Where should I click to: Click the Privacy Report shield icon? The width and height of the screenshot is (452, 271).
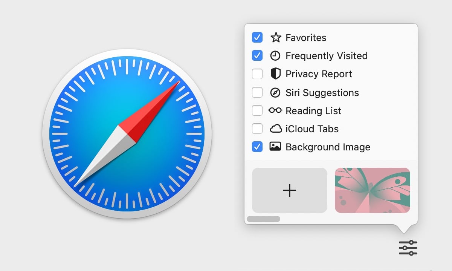click(276, 74)
